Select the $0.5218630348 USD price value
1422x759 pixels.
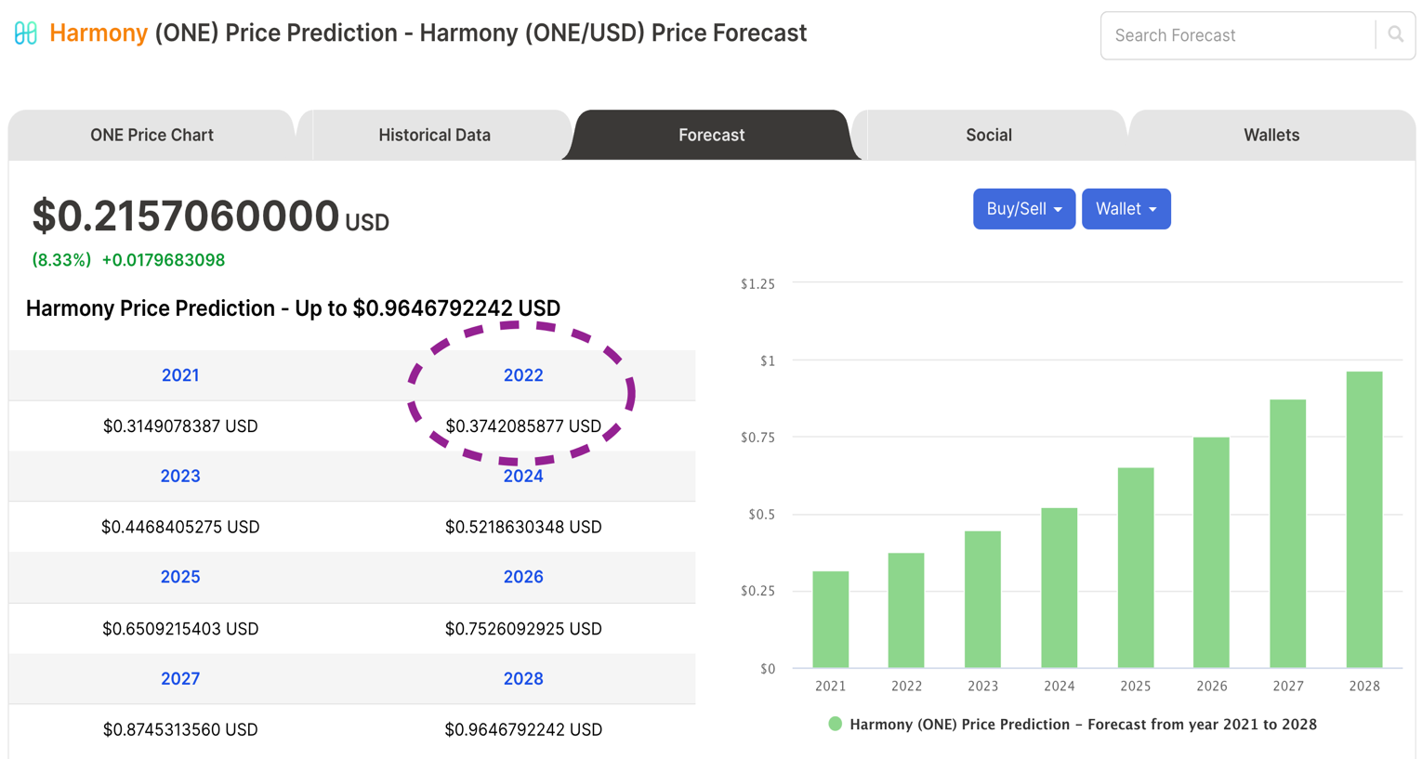tap(523, 527)
